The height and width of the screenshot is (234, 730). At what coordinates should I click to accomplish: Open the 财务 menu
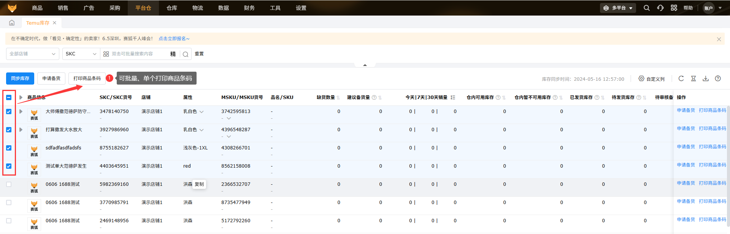[x=249, y=8]
